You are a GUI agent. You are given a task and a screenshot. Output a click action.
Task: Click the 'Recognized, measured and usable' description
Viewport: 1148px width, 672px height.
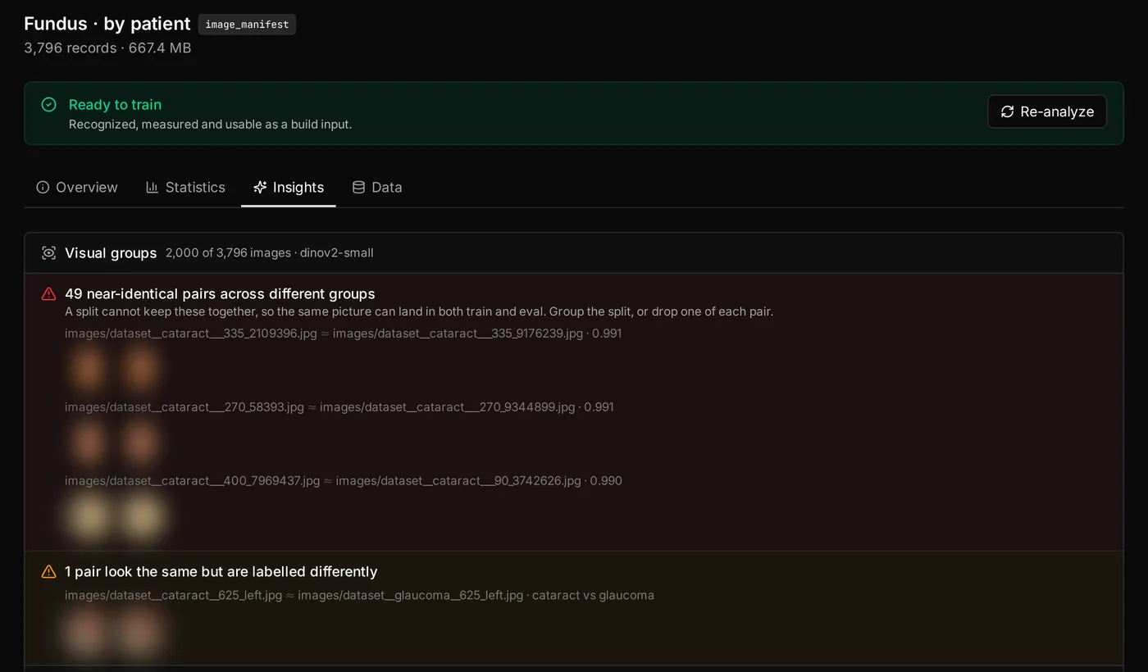(210, 125)
